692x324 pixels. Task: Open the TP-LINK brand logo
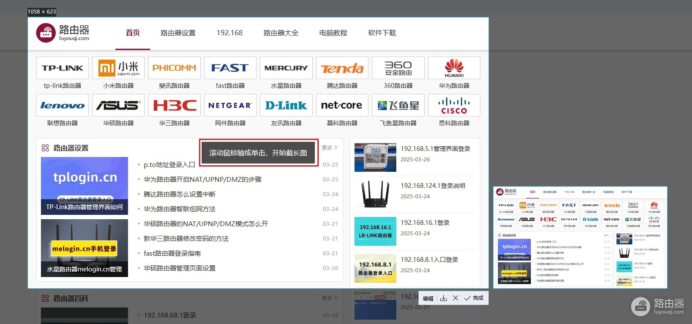[62, 68]
